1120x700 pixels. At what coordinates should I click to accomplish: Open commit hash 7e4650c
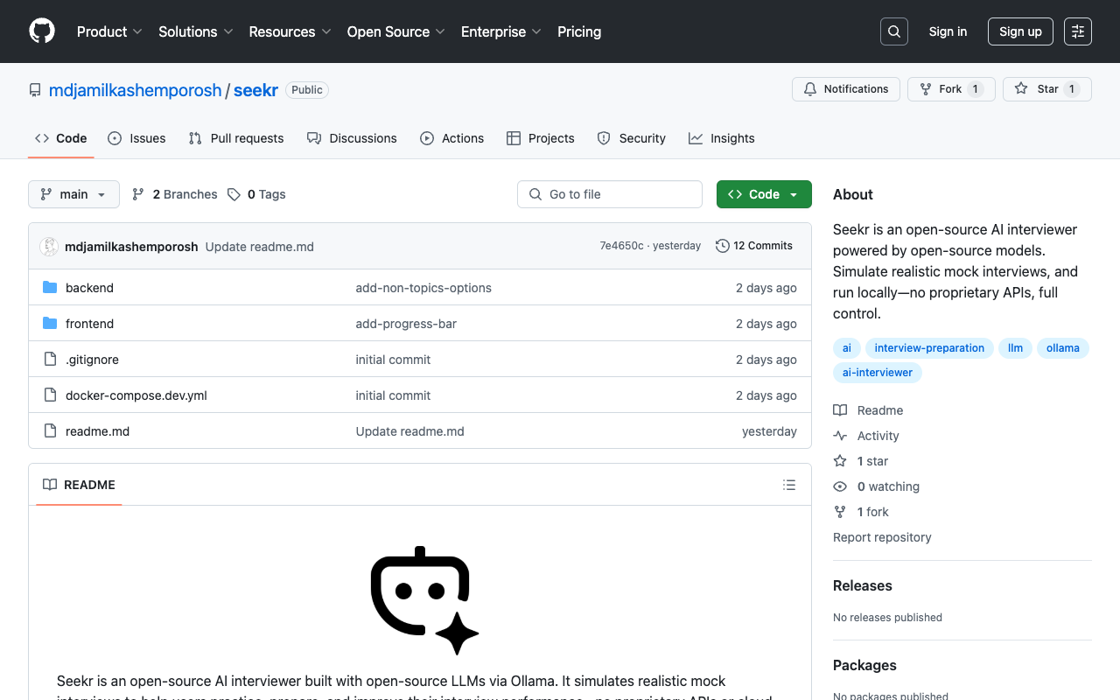(x=621, y=246)
